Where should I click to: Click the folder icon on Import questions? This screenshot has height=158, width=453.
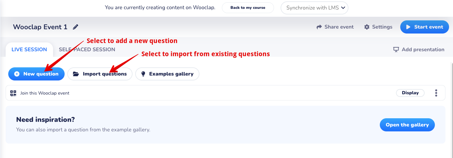76,74
